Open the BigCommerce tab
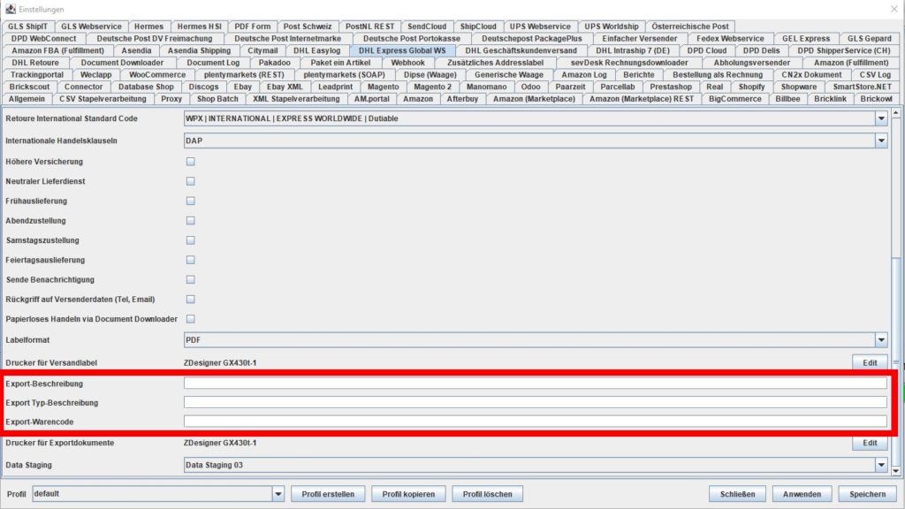The width and height of the screenshot is (905, 509). (734, 99)
